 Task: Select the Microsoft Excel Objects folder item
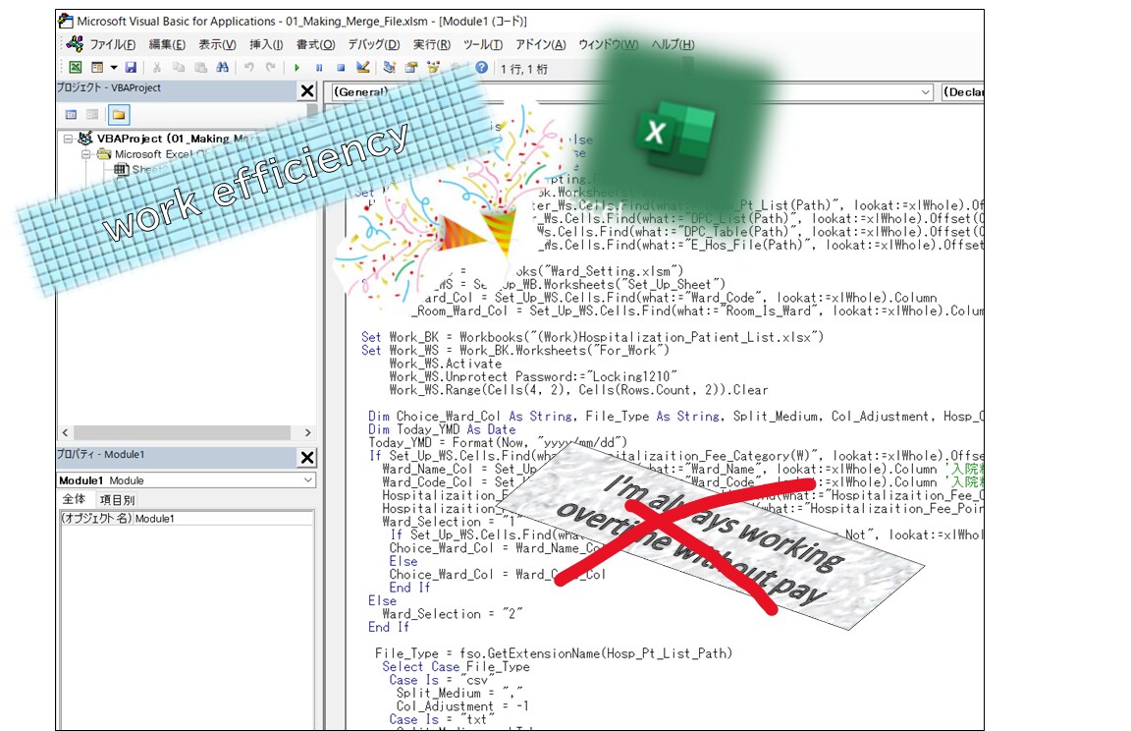click(162, 154)
